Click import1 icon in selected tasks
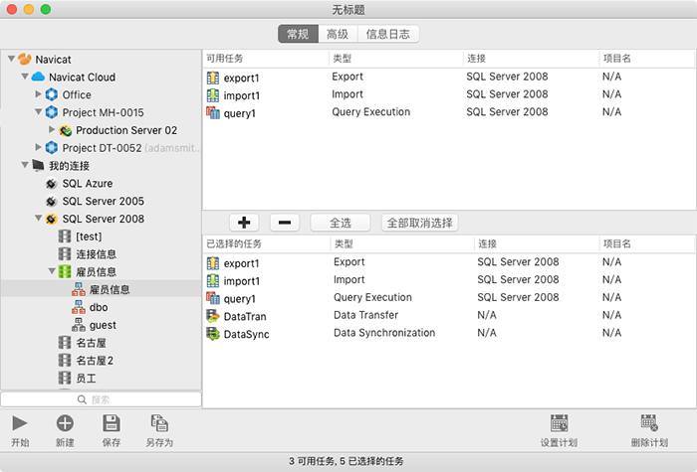The height and width of the screenshot is (472, 697). pyautogui.click(x=213, y=281)
